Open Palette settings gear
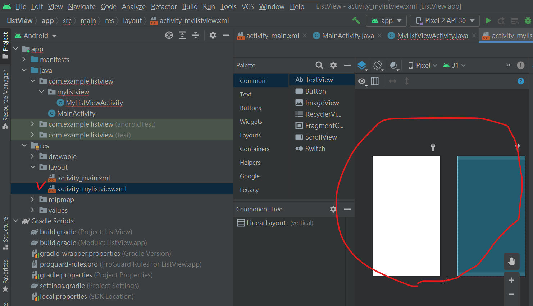 tap(333, 65)
